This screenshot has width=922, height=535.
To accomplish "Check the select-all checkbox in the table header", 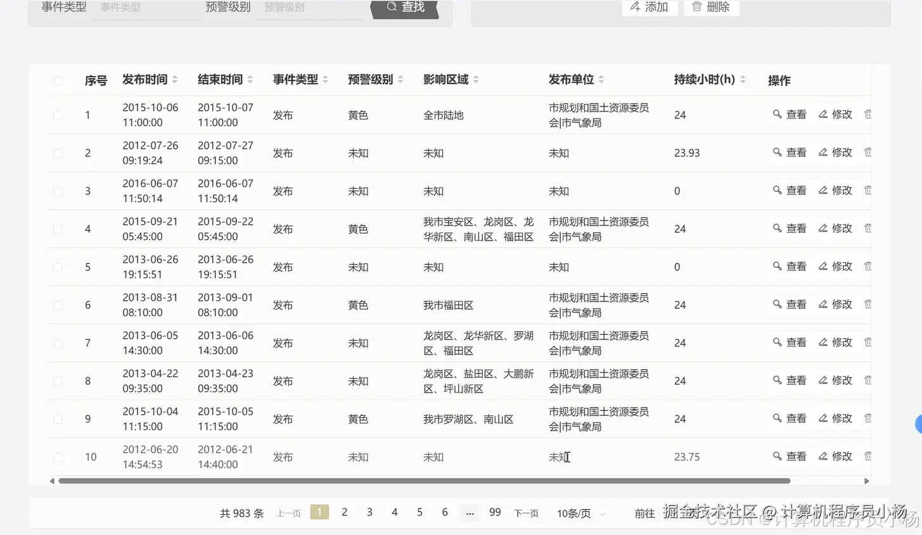I will [x=58, y=80].
